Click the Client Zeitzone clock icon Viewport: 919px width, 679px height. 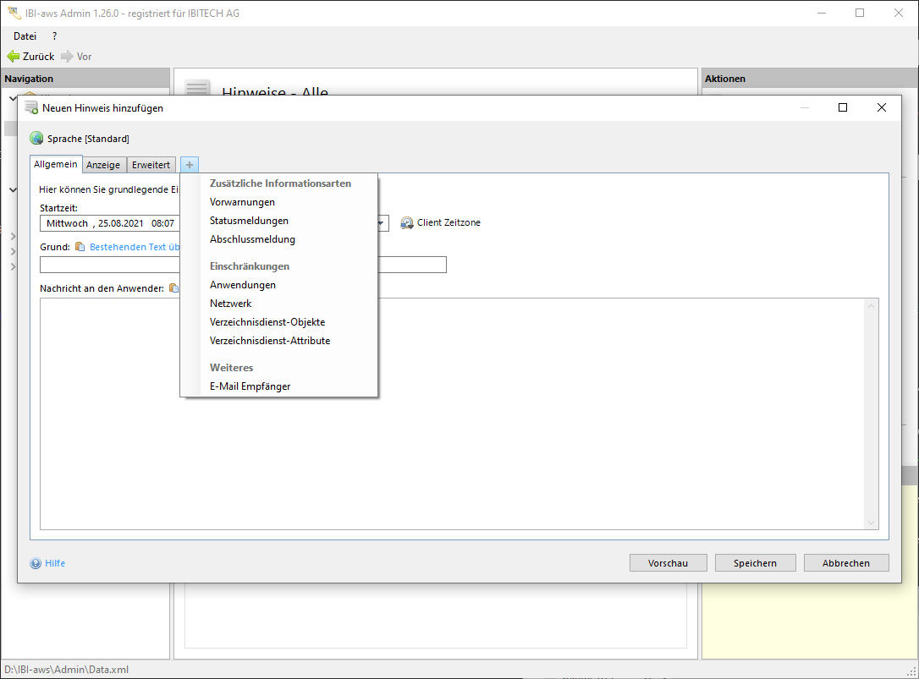click(407, 223)
